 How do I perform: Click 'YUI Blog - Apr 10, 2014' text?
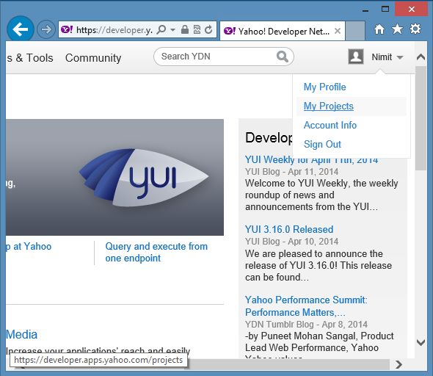[x=291, y=242]
